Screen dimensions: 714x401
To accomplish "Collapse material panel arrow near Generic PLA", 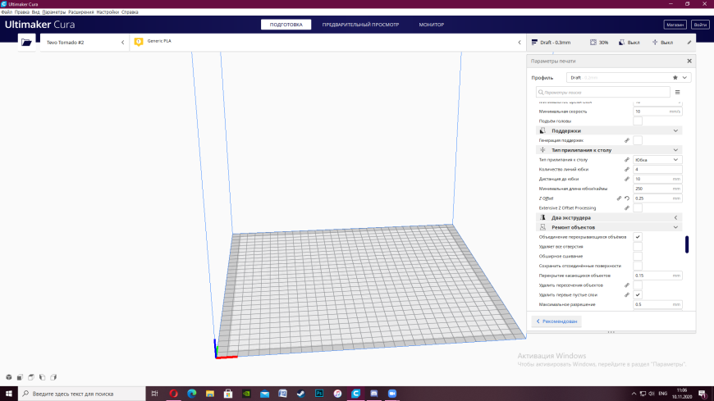I will coord(519,43).
